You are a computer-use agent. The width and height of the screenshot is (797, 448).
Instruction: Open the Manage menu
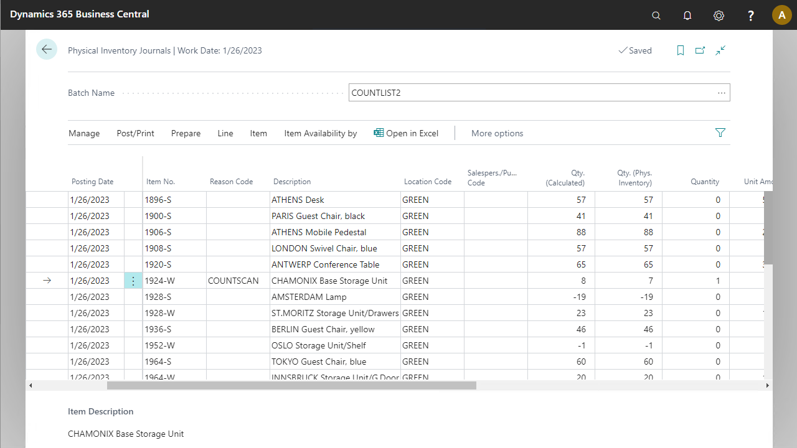click(84, 133)
